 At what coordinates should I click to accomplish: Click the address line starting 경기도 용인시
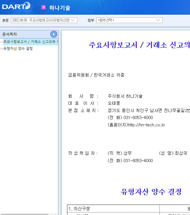tap(149, 110)
